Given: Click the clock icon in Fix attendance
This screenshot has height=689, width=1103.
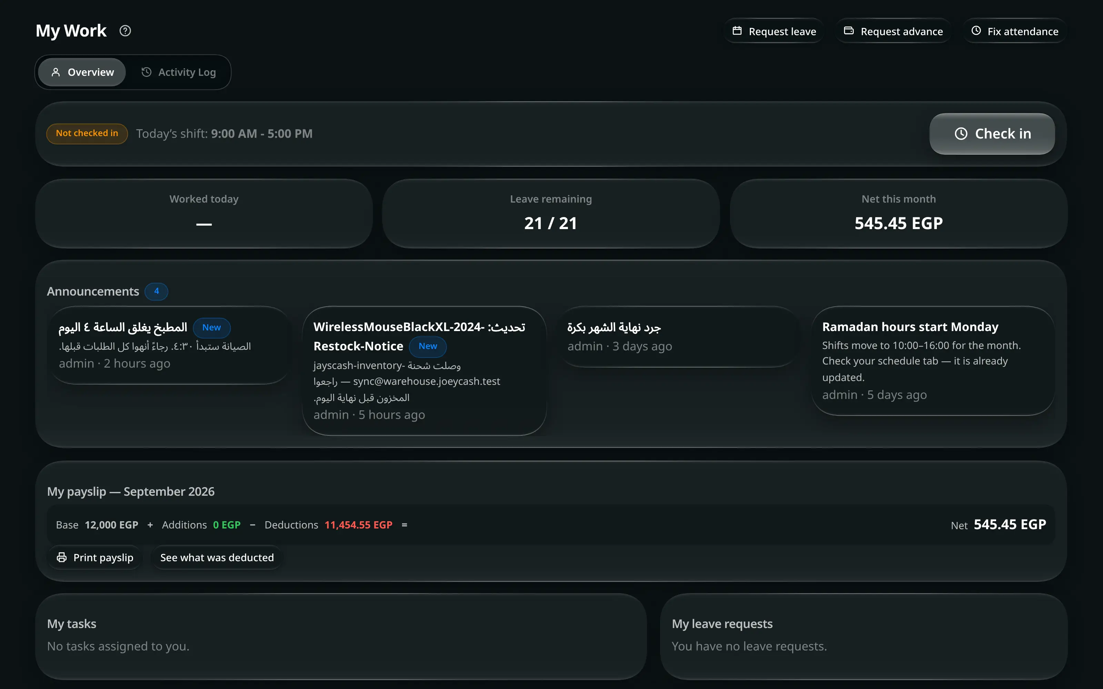Looking at the screenshot, I should pyautogui.click(x=976, y=31).
